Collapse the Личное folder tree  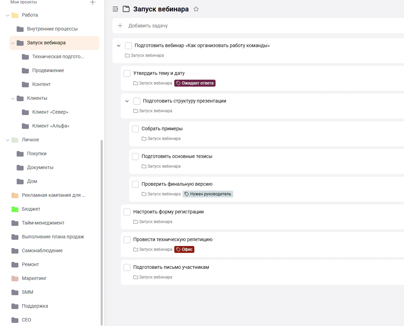8,140
